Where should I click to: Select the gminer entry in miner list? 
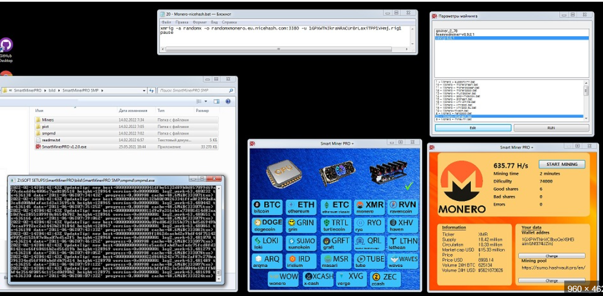coord(511,31)
